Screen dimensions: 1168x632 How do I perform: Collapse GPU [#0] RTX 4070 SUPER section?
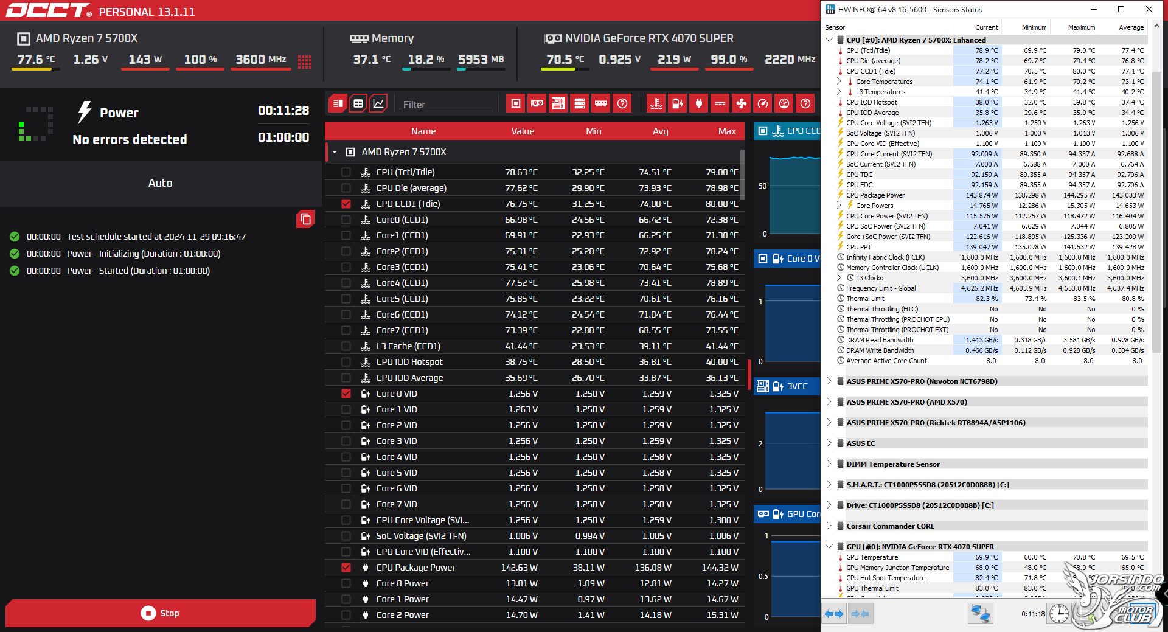(829, 547)
